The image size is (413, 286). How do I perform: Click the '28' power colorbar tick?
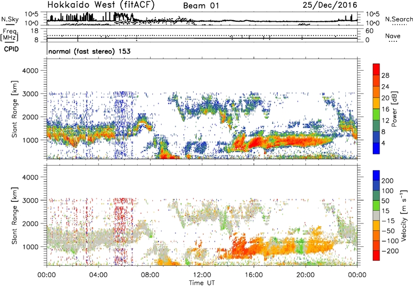[x=385, y=75]
